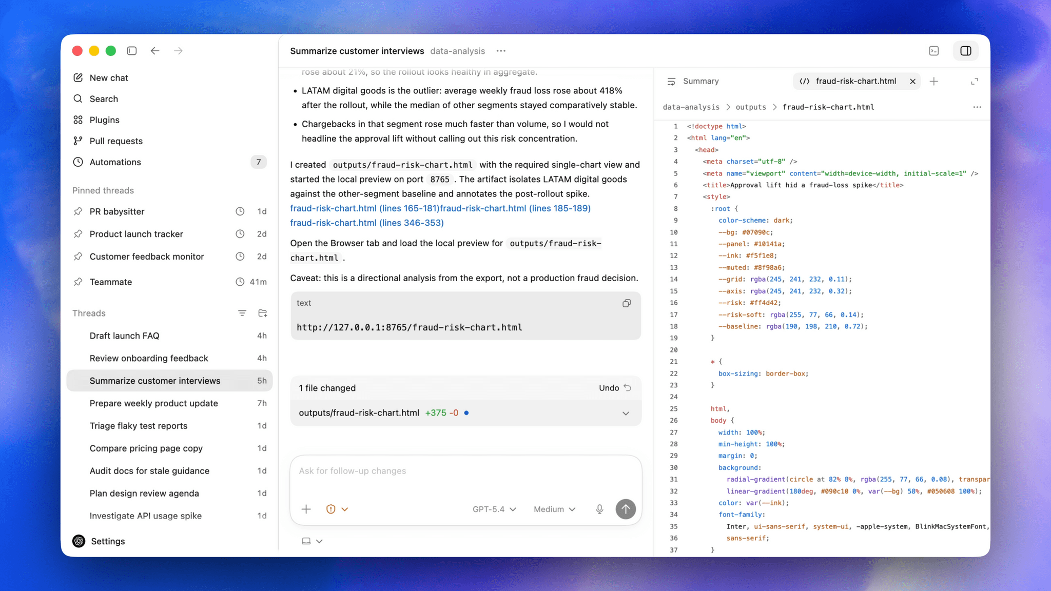Open the breadcrumb overflow menu
Screen dimensions: 1051x591
977,107
